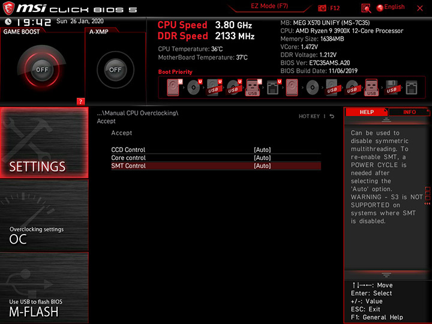Click the BIOS Ver E7C35AMS.A20 text
The width and height of the screenshot is (432, 324).
[x=315, y=63]
